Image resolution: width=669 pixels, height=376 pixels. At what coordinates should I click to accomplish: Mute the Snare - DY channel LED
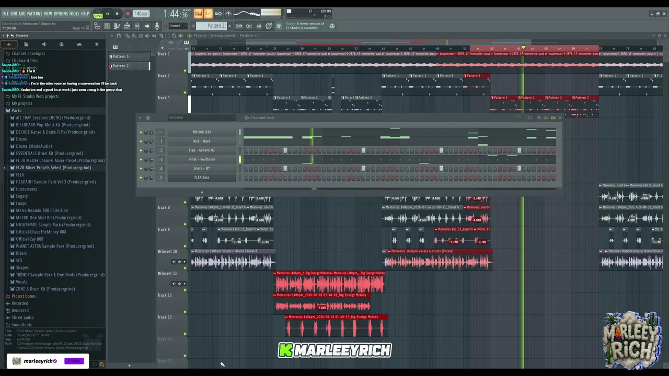tap(141, 168)
